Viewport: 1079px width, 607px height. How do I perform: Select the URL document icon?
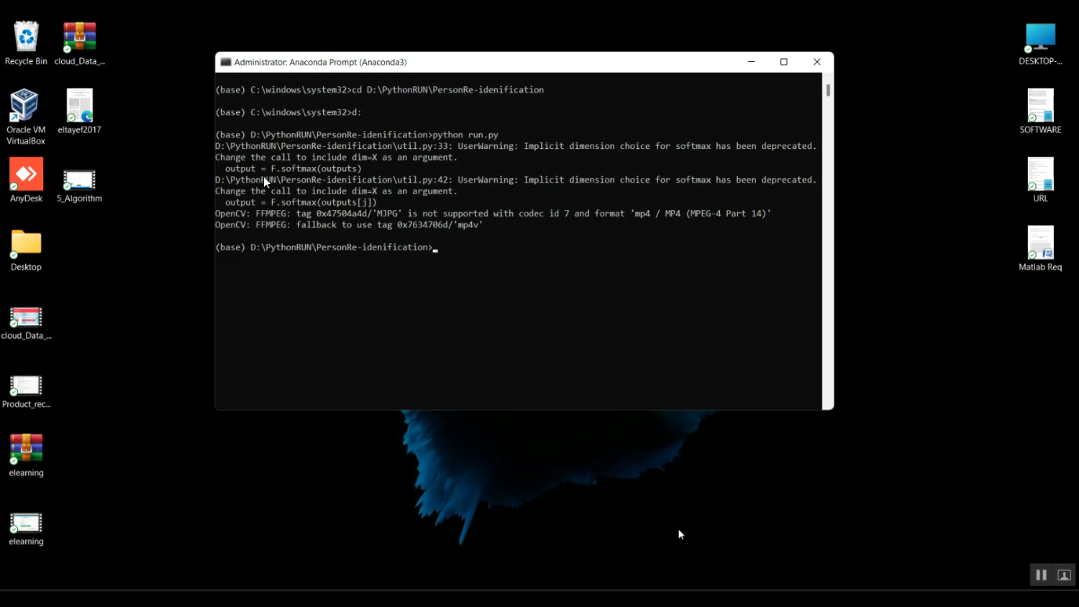pyautogui.click(x=1040, y=180)
